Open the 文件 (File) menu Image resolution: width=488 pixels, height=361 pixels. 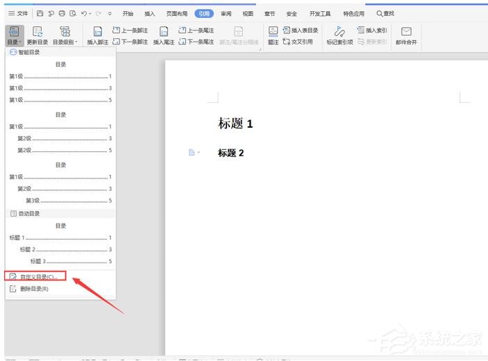[19, 13]
